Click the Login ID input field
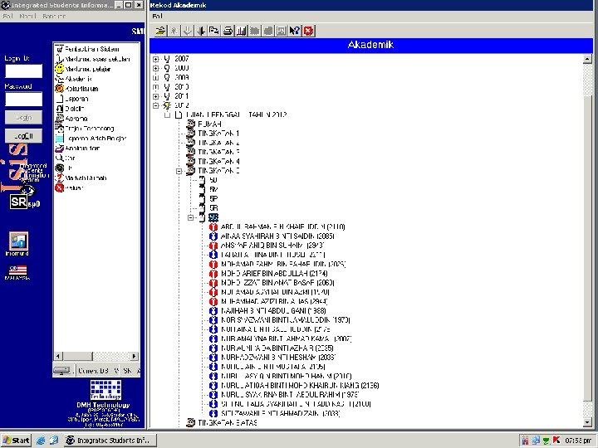The image size is (598, 448). (23, 71)
